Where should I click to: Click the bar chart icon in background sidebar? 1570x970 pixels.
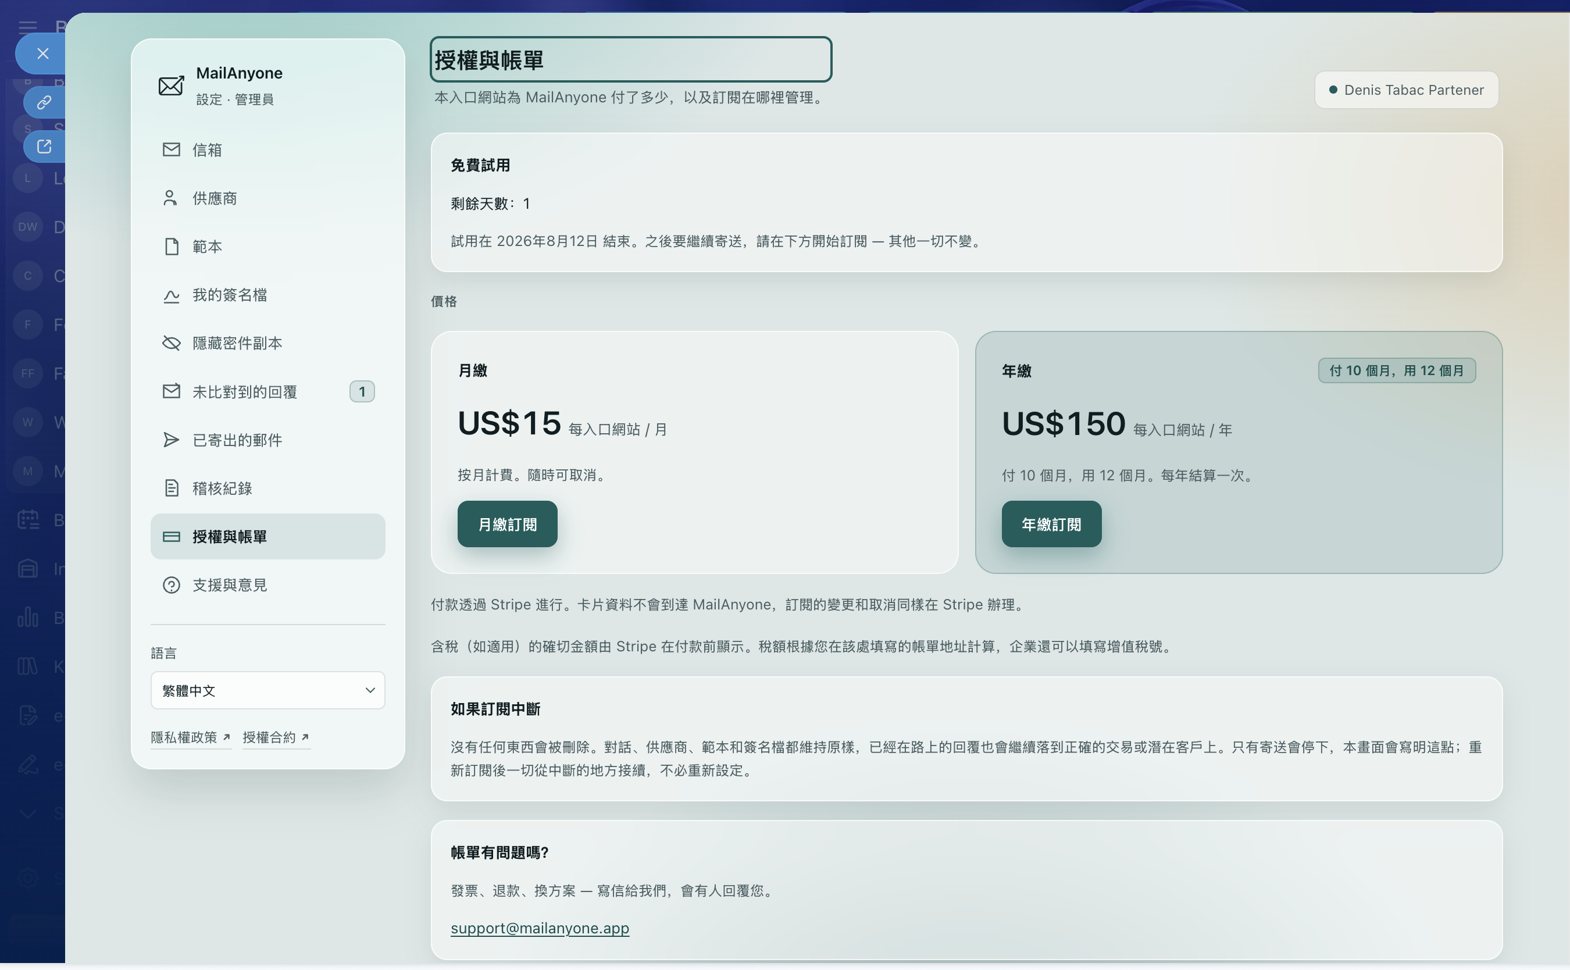click(x=27, y=617)
